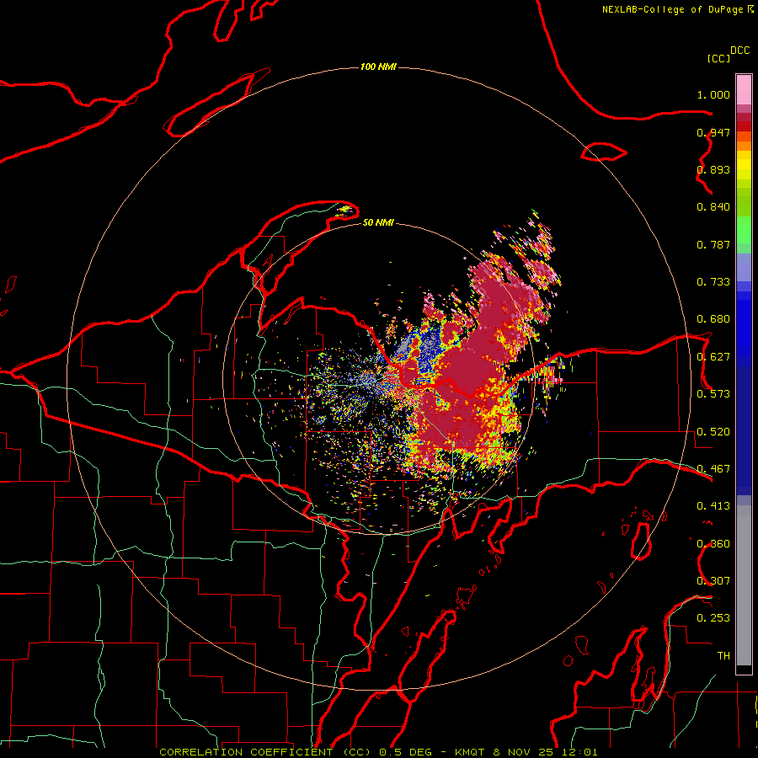Click the 50 NMI range ring label

click(x=378, y=222)
